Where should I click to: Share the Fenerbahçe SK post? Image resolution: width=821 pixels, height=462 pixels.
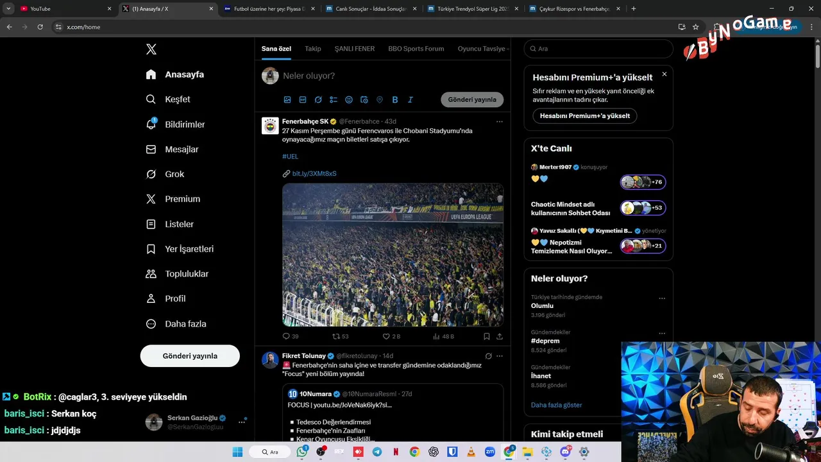click(500, 336)
